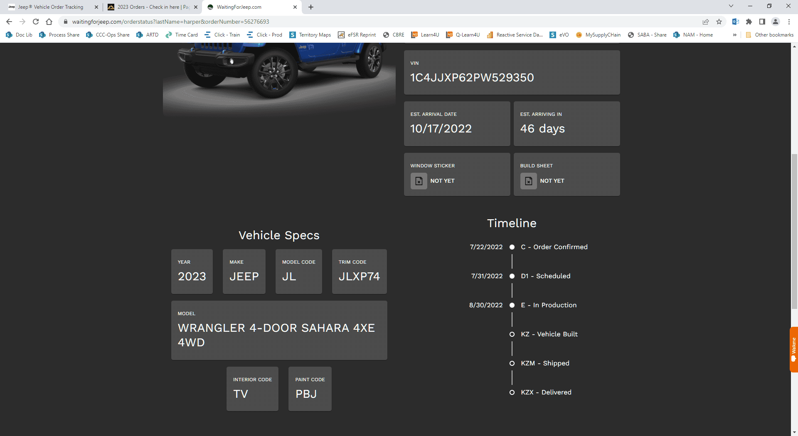Close the WaitingForJeep.com tab
The image size is (798, 436).
295,7
